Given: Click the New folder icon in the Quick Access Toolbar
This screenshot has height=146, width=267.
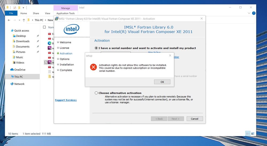Looking at the screenshot, I should pos(19,8).
